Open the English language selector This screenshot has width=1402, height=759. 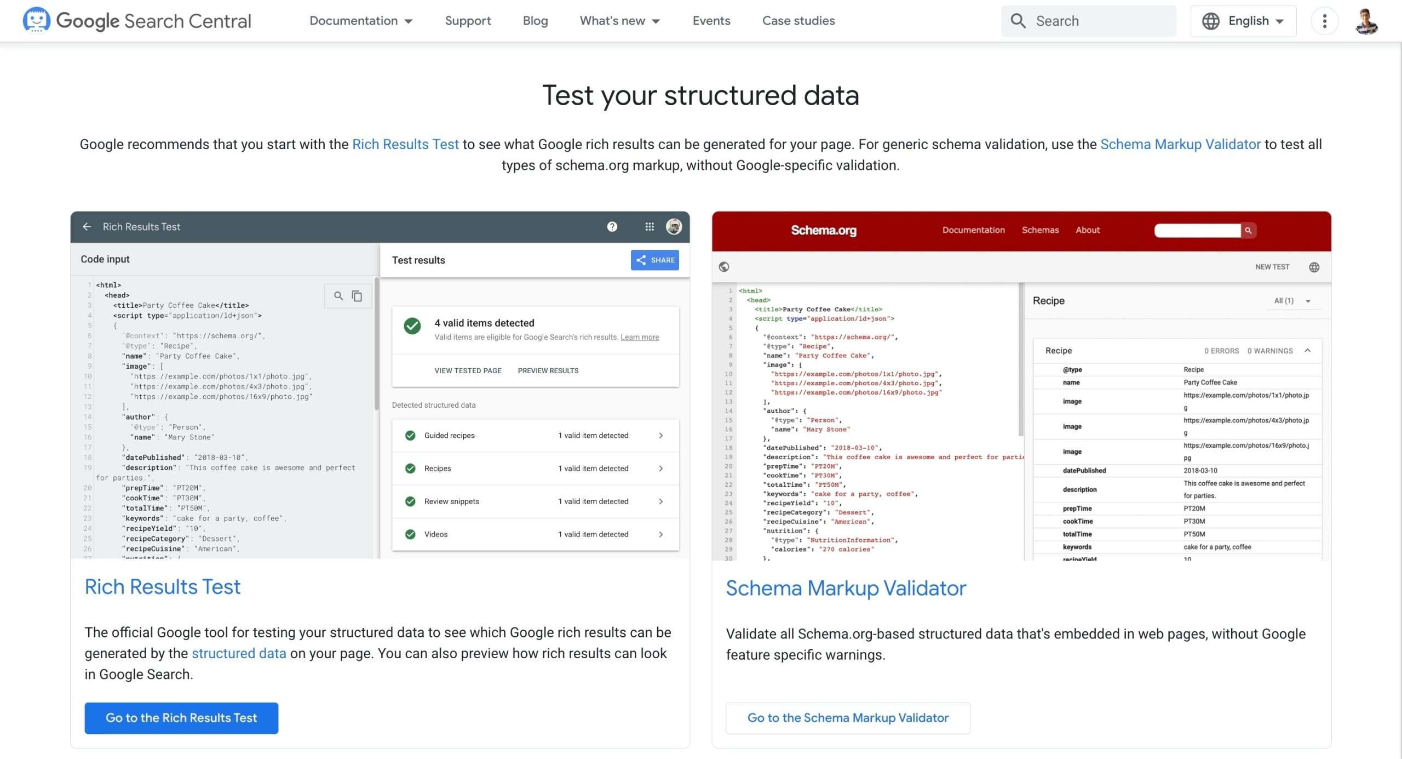1243,21
